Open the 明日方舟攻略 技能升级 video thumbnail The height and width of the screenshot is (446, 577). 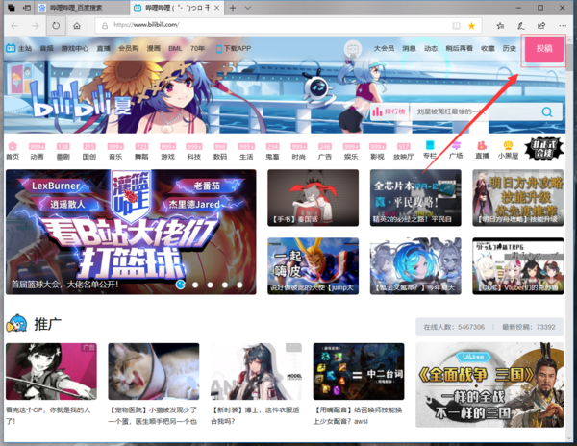[x=518, y=198]
